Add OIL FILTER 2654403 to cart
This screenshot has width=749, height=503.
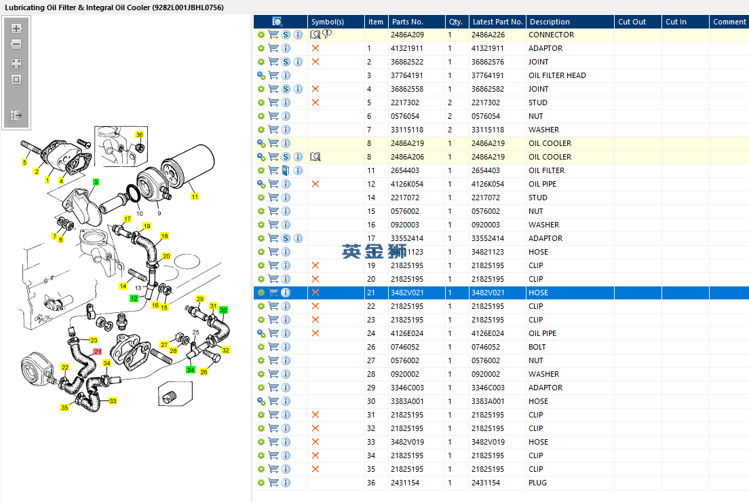pos(273,170)
